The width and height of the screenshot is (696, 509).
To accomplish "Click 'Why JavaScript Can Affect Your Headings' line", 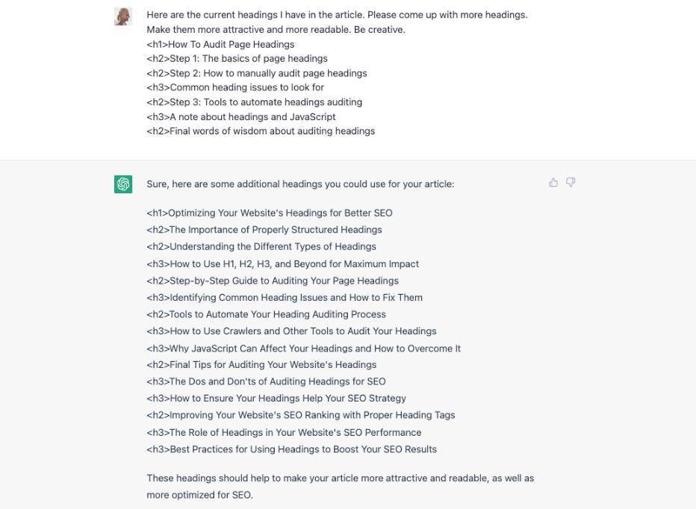I will [x=304, y=349].
